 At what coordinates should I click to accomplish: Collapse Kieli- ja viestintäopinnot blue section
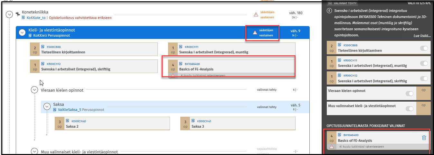pos(22,32)
